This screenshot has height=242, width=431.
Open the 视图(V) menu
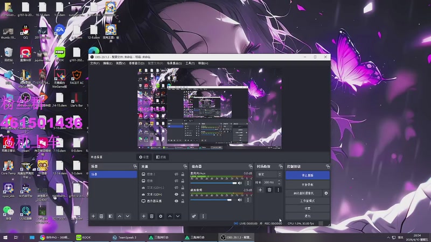coord(120,63)
